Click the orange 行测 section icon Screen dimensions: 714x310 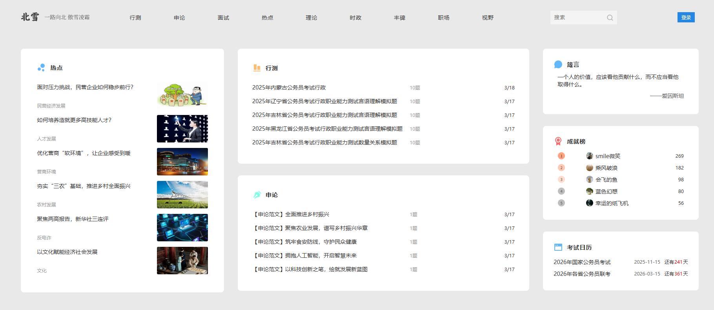[x=257, y=68]
